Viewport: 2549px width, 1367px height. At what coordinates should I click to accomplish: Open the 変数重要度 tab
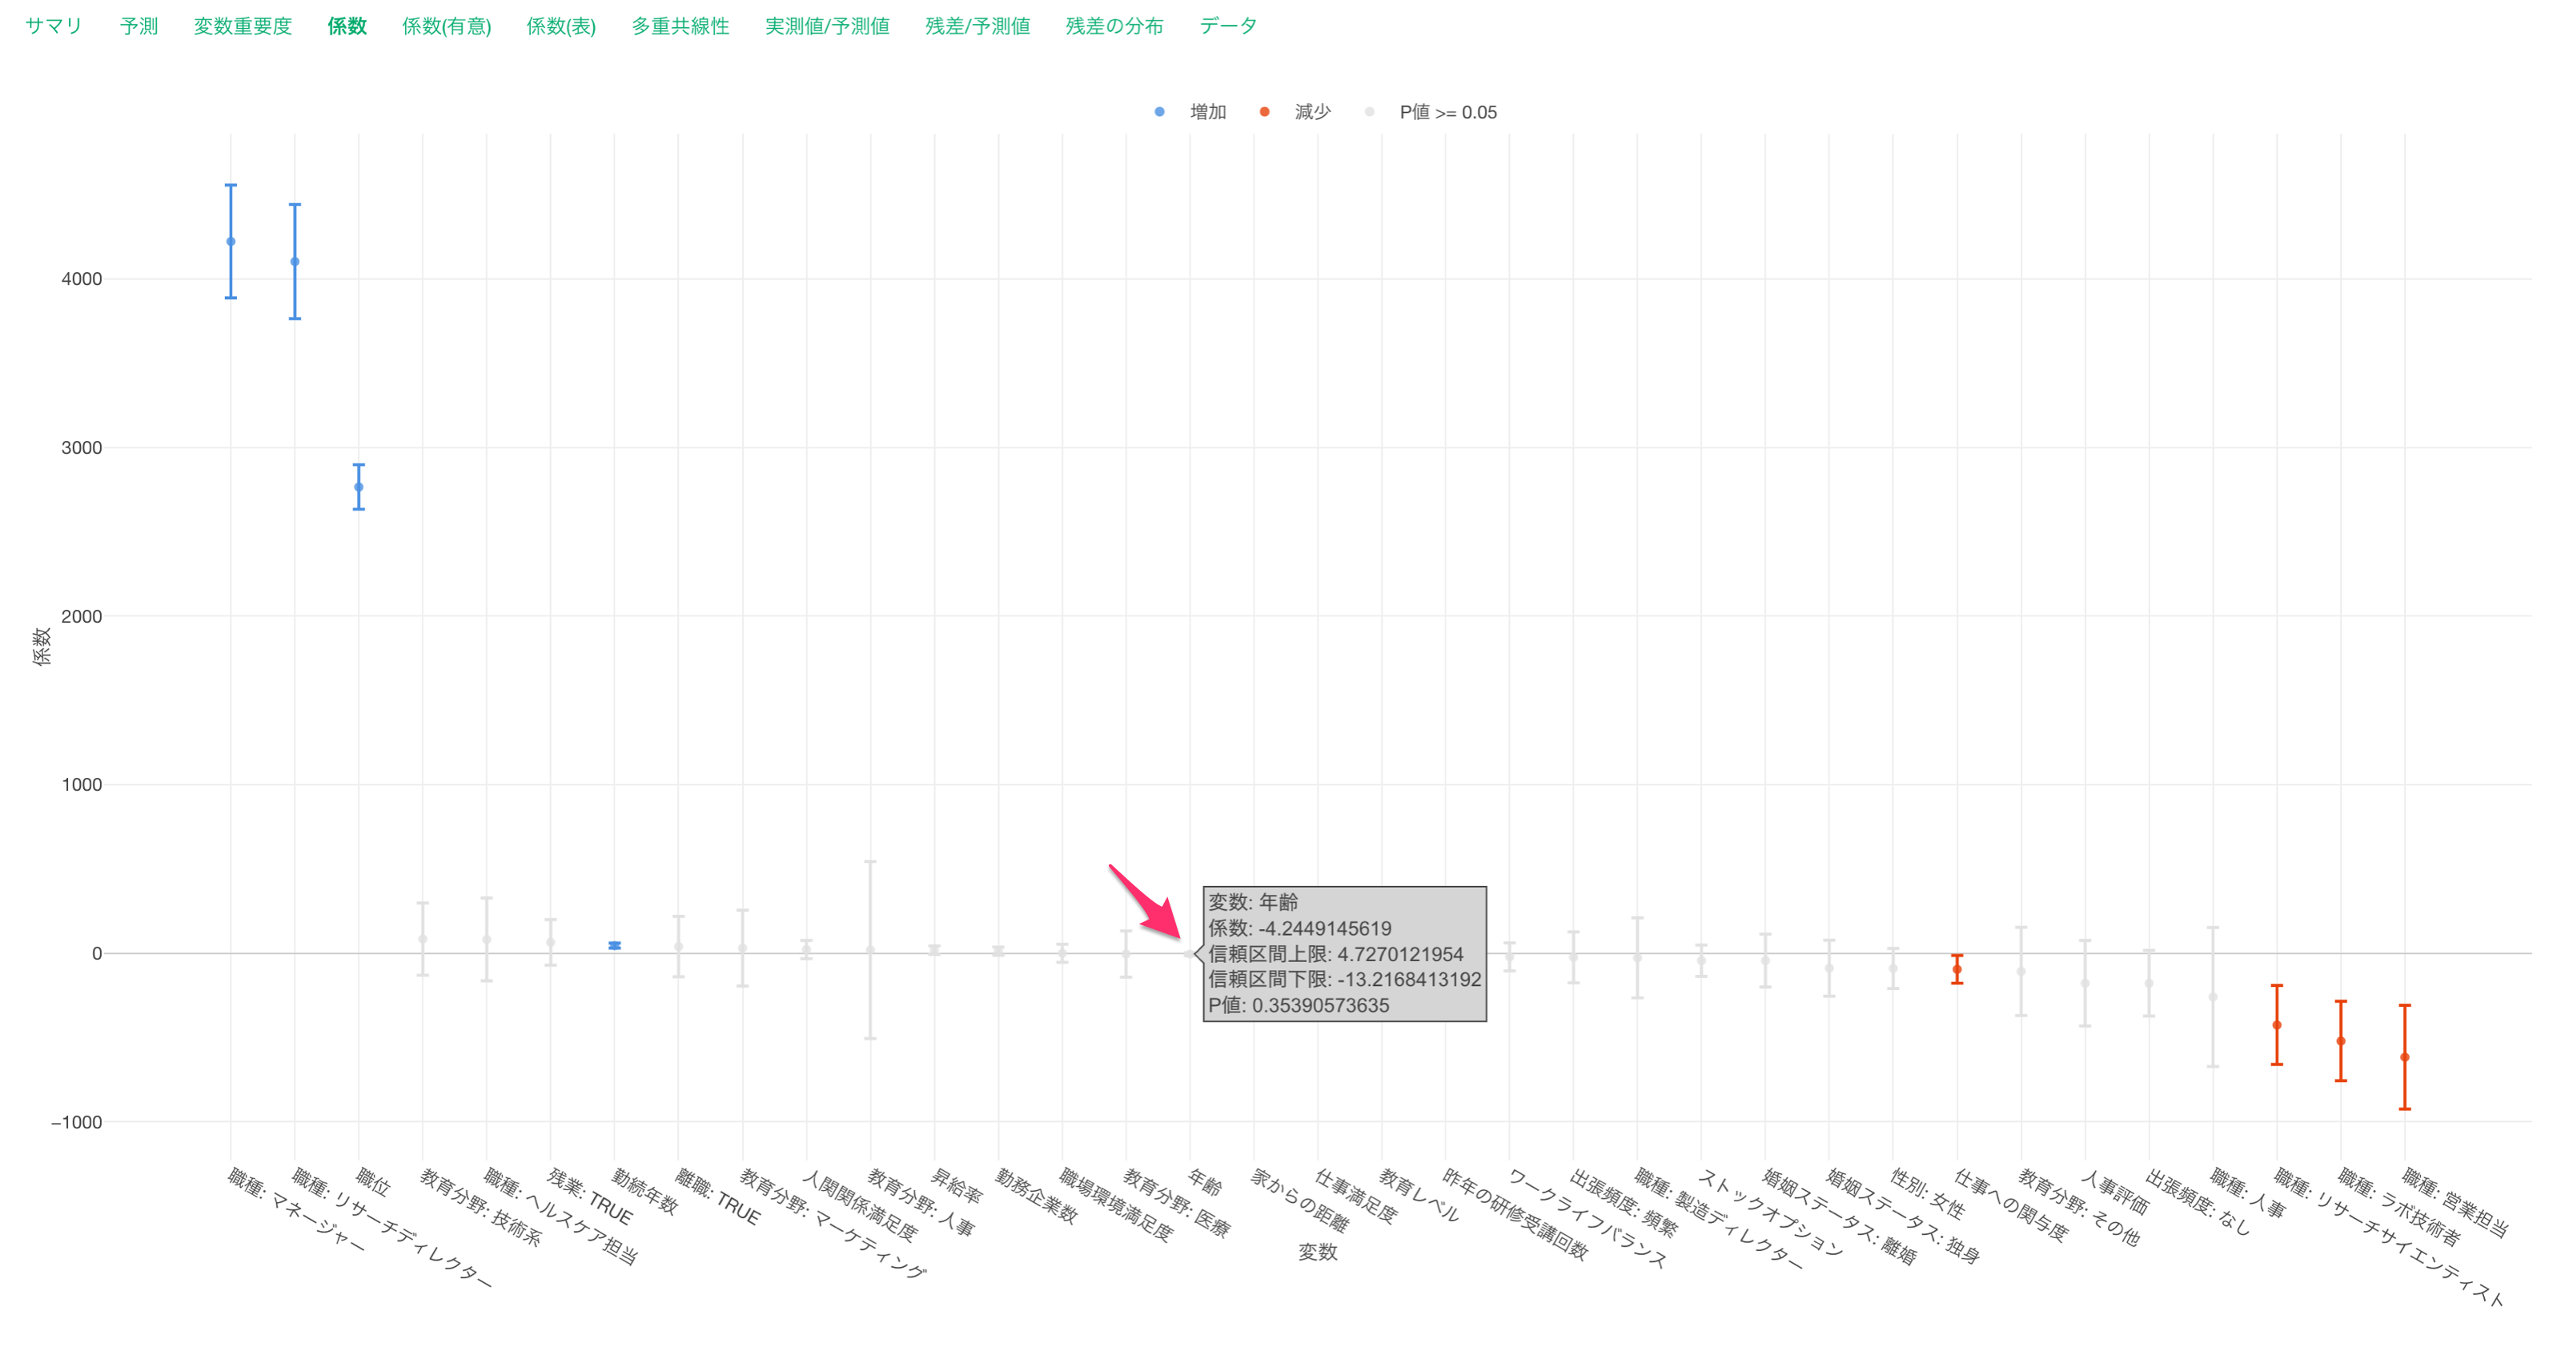pyautogui.click(x=243, y=26)
